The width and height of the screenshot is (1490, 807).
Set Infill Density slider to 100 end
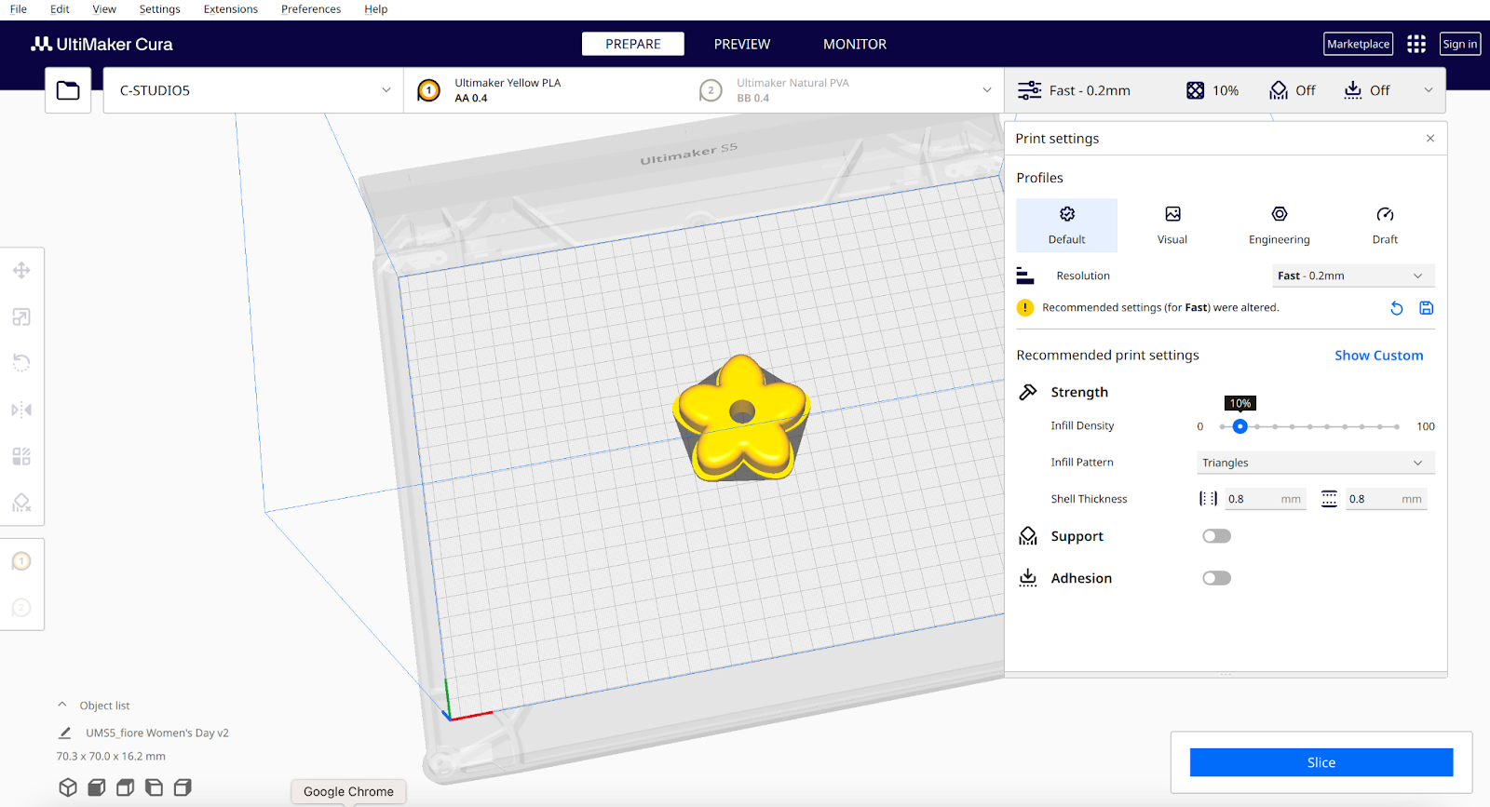pyautogui.click(x=1396, y=426)
